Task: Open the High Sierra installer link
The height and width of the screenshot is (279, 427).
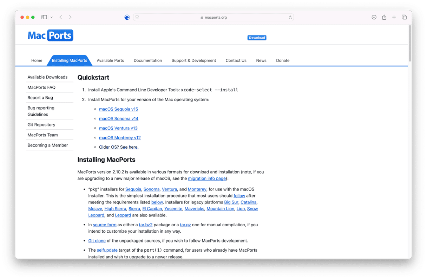Action: pyautogui.click(x=115, y=209)
